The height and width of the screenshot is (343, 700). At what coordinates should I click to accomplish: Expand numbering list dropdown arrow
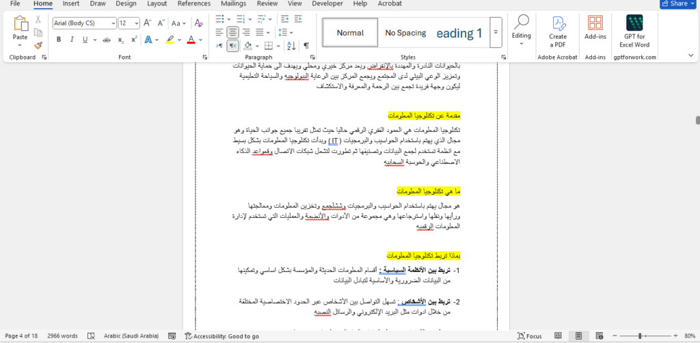[250, 18]
